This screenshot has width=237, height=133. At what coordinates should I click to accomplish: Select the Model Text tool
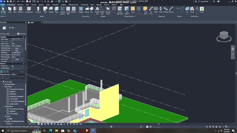[x=97, y=10]
